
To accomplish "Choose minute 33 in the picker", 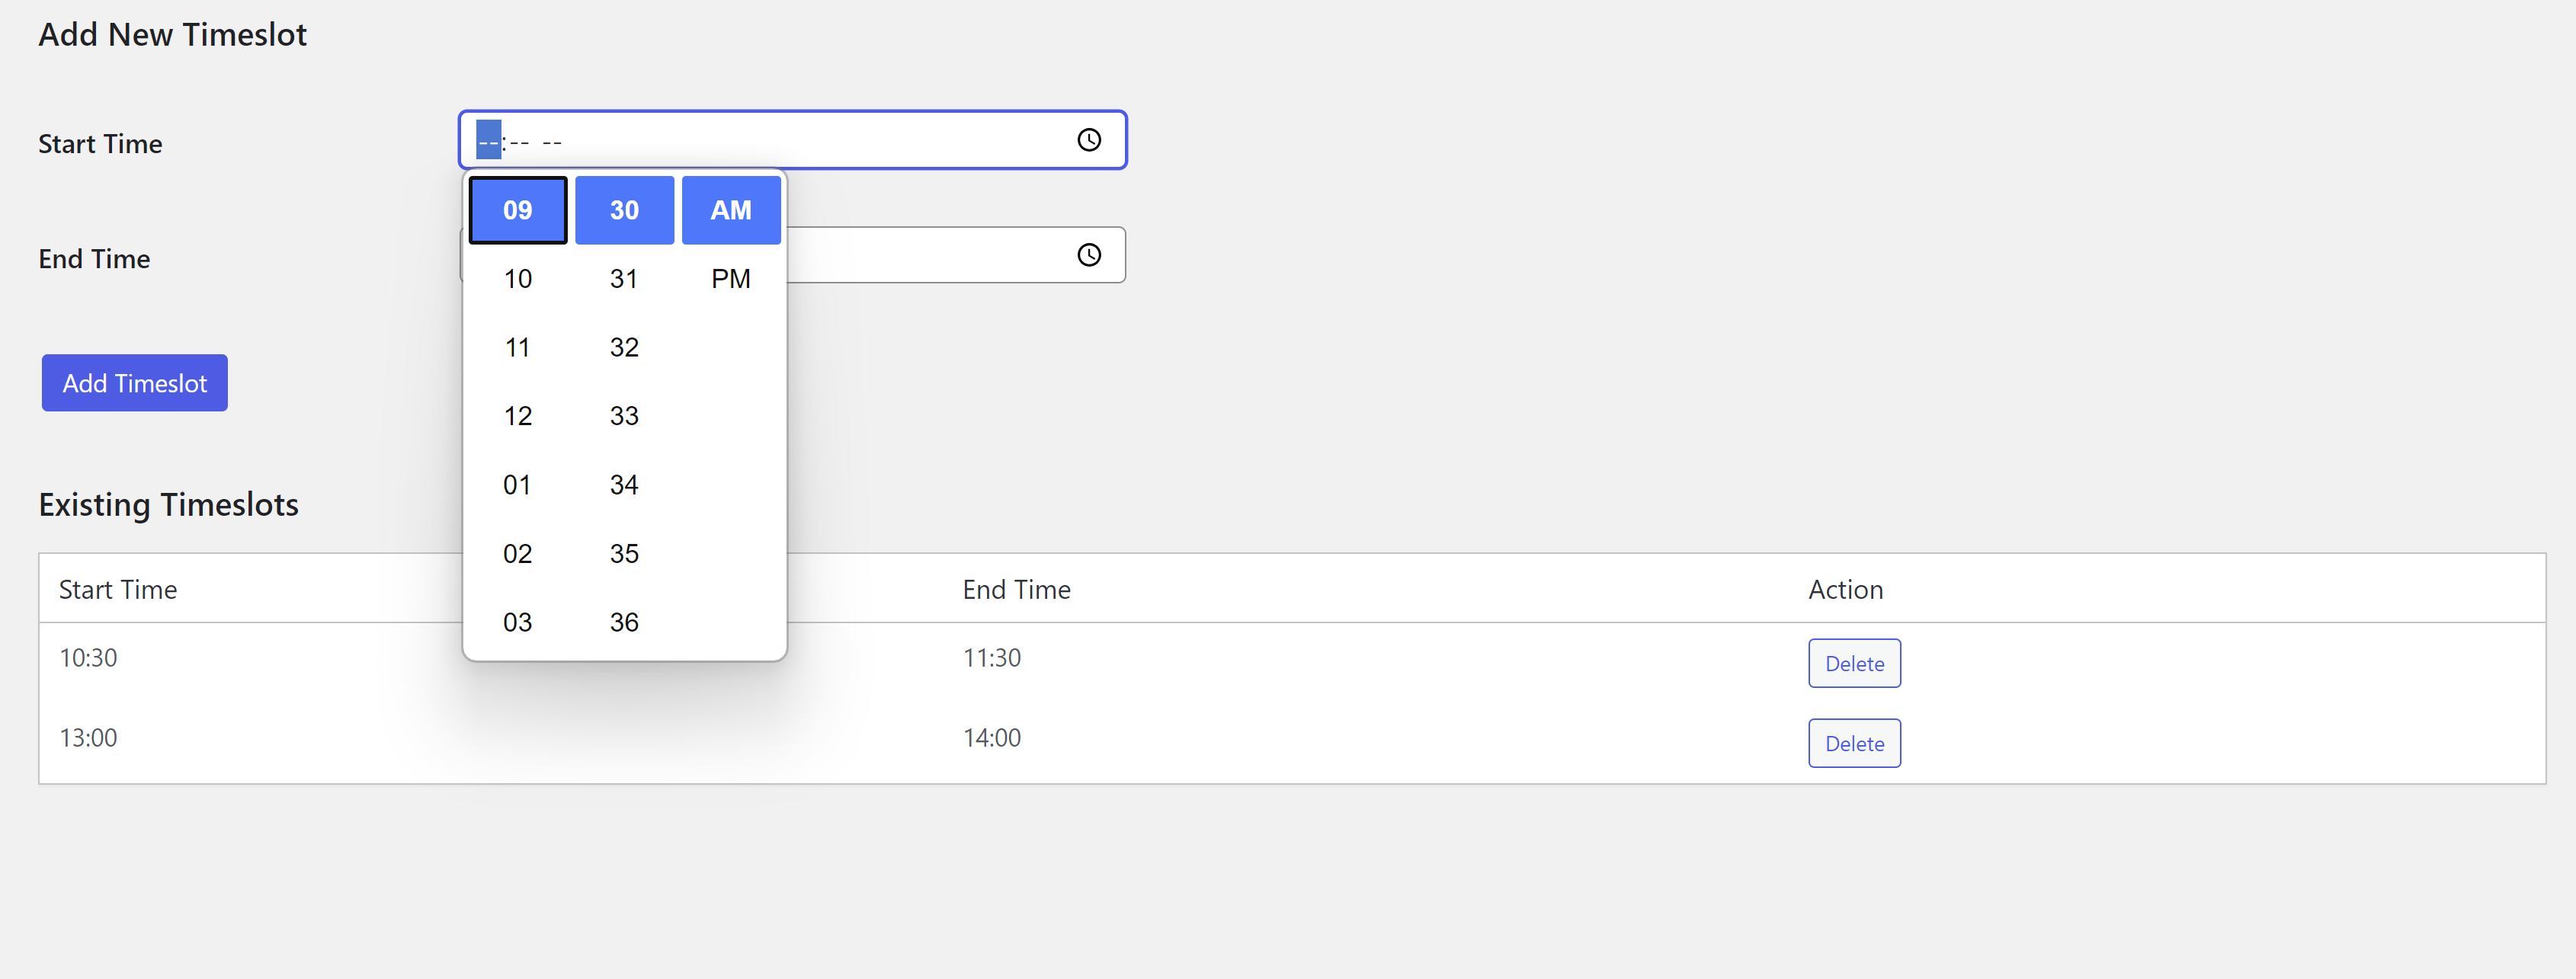I will pyautogui.click(x=624, y=416).
